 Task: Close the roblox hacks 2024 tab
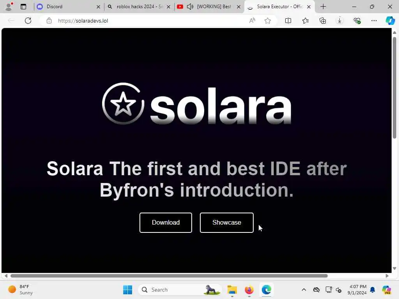pos(168,7)
